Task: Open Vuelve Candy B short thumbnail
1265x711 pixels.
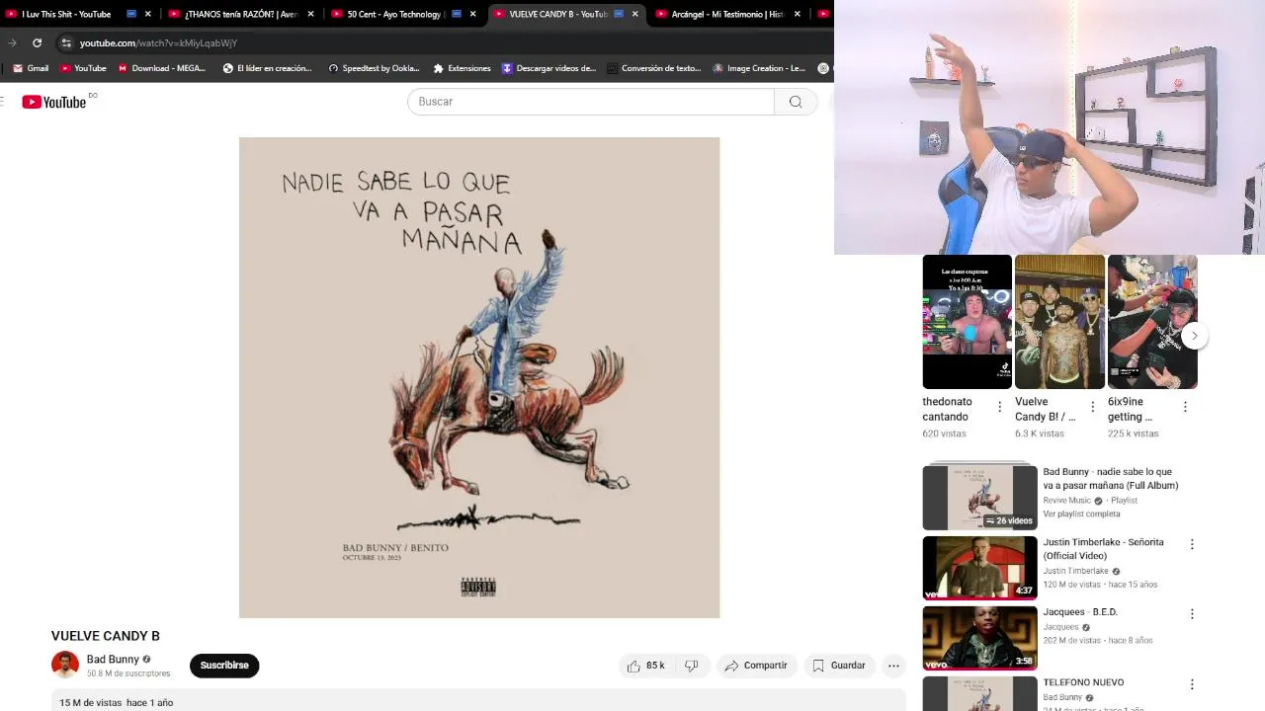Action: pos(1059,322)
